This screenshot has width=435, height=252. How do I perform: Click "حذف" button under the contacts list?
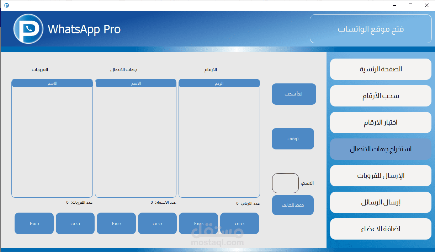pos(157,224)
